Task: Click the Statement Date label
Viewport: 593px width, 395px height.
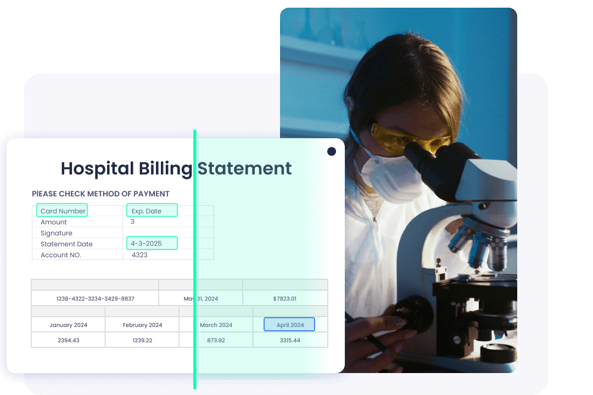Action: click(x=66, y=244)
